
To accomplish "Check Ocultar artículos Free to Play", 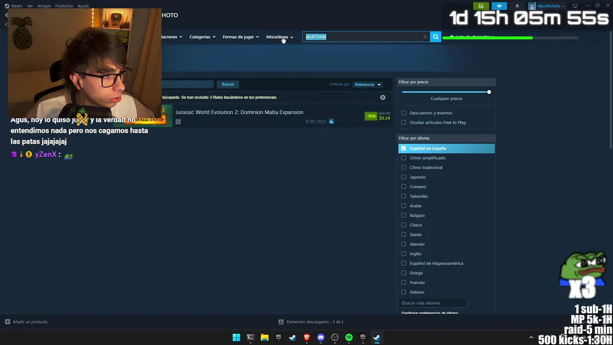I will 404,123.
